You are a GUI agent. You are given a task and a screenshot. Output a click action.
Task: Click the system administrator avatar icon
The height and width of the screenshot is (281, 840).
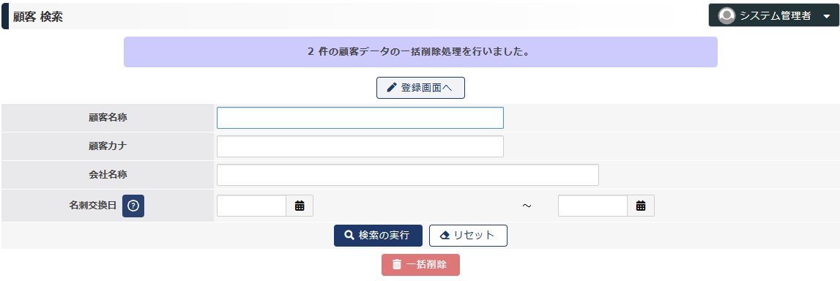point(726,15)
